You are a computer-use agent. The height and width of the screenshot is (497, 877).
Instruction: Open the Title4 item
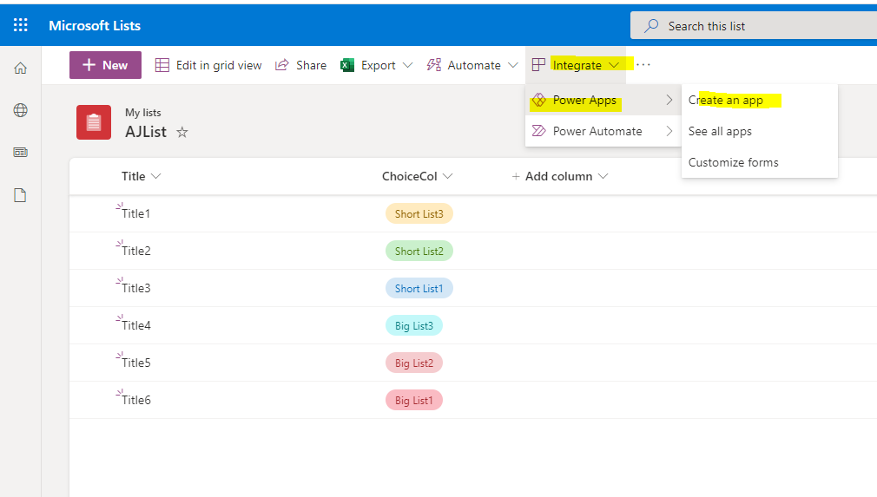136,325
